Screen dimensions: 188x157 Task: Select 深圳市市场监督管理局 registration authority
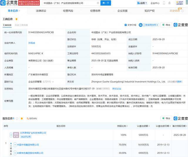click(x=102, y=75)
